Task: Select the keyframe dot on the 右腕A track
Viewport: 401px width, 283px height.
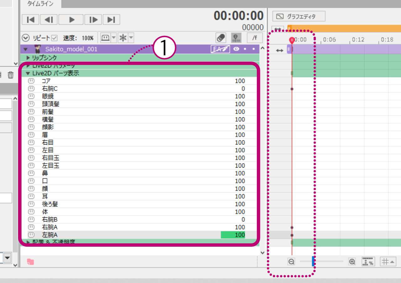Action: pyautogui.click(x=292, y=227)
